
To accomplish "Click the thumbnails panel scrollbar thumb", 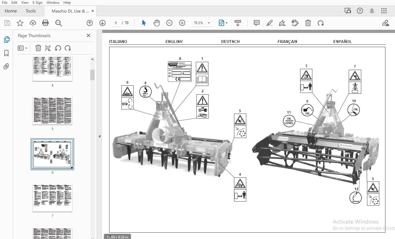I will point(92,75).
